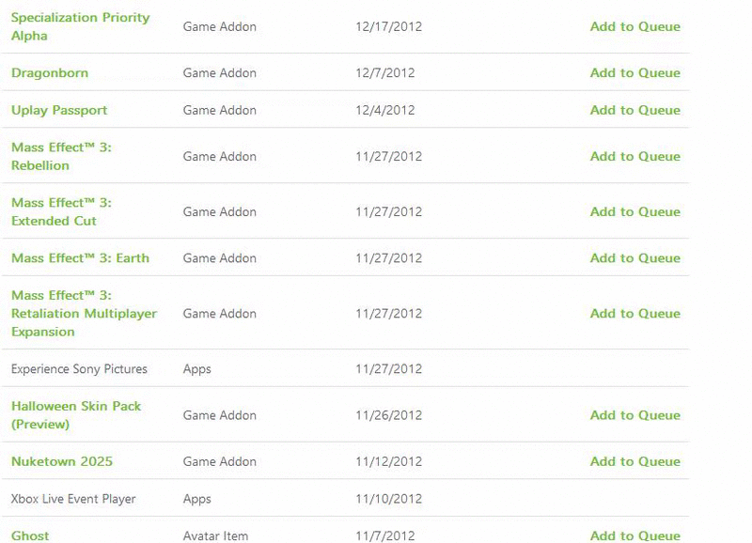
Task: Open the Dragonborn addon page
Action: (x=50, y=73)
